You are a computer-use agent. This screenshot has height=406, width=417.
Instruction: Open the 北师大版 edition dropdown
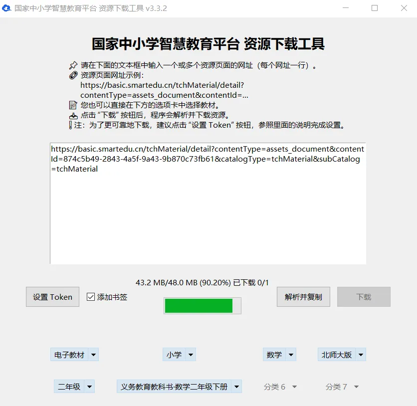(x=342, y=355)
